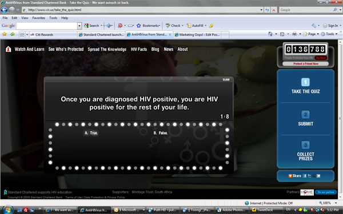Open the Google search box dropdown arrow

click(x=79, y=26)
